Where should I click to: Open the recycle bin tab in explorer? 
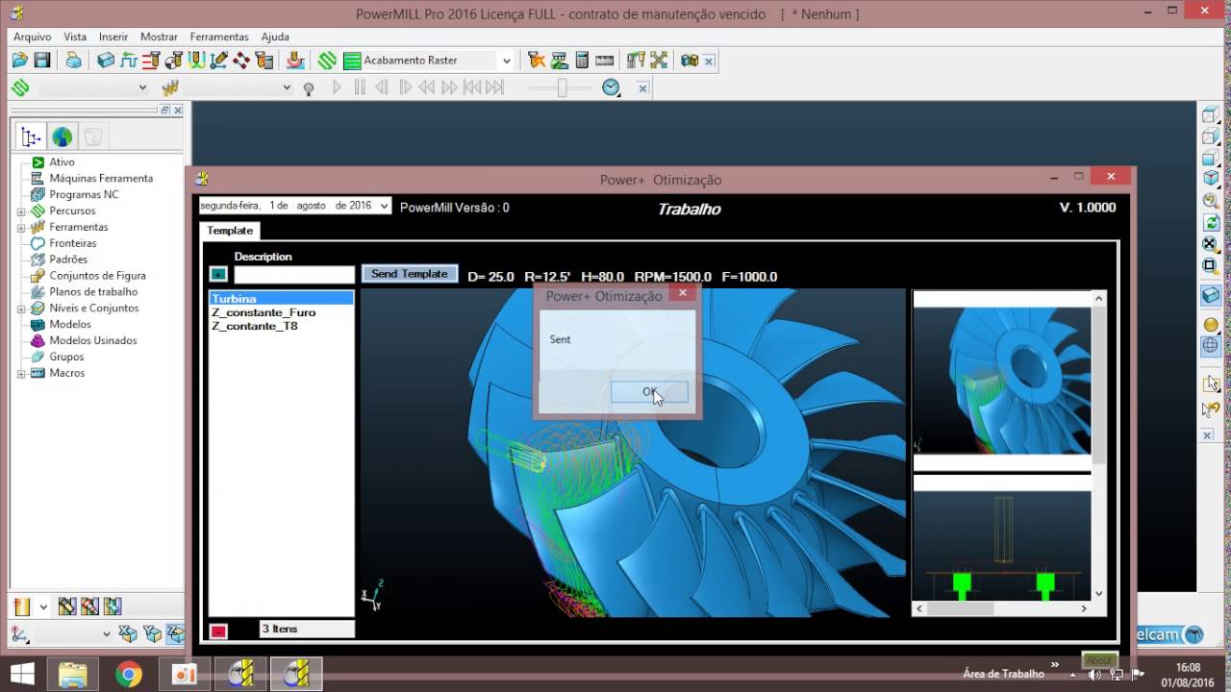click(x=93, y=136)
